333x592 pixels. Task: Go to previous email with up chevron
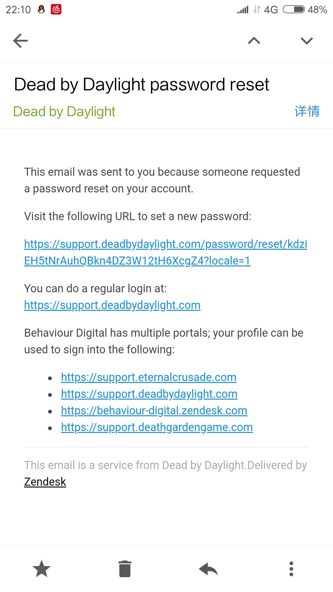(254, 41)
